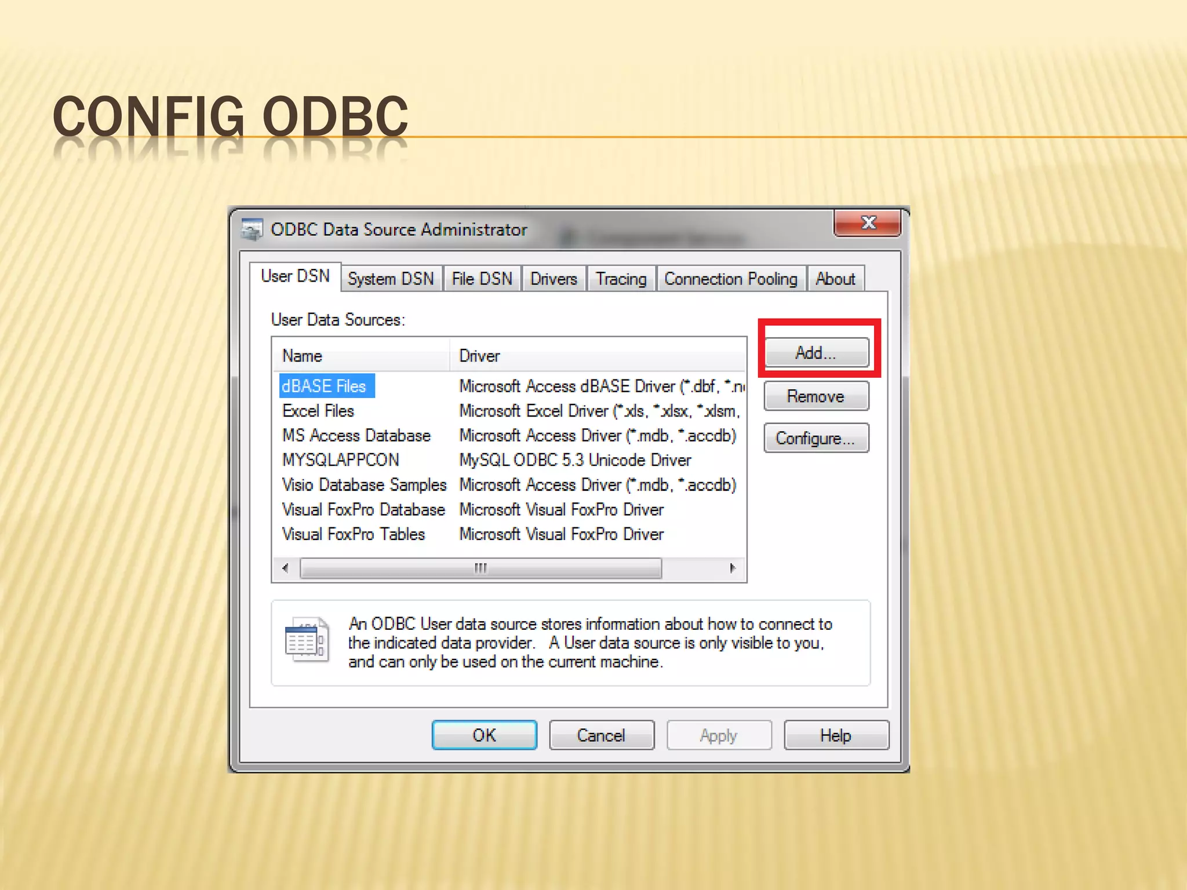Click the Name column header

(362, 355)
